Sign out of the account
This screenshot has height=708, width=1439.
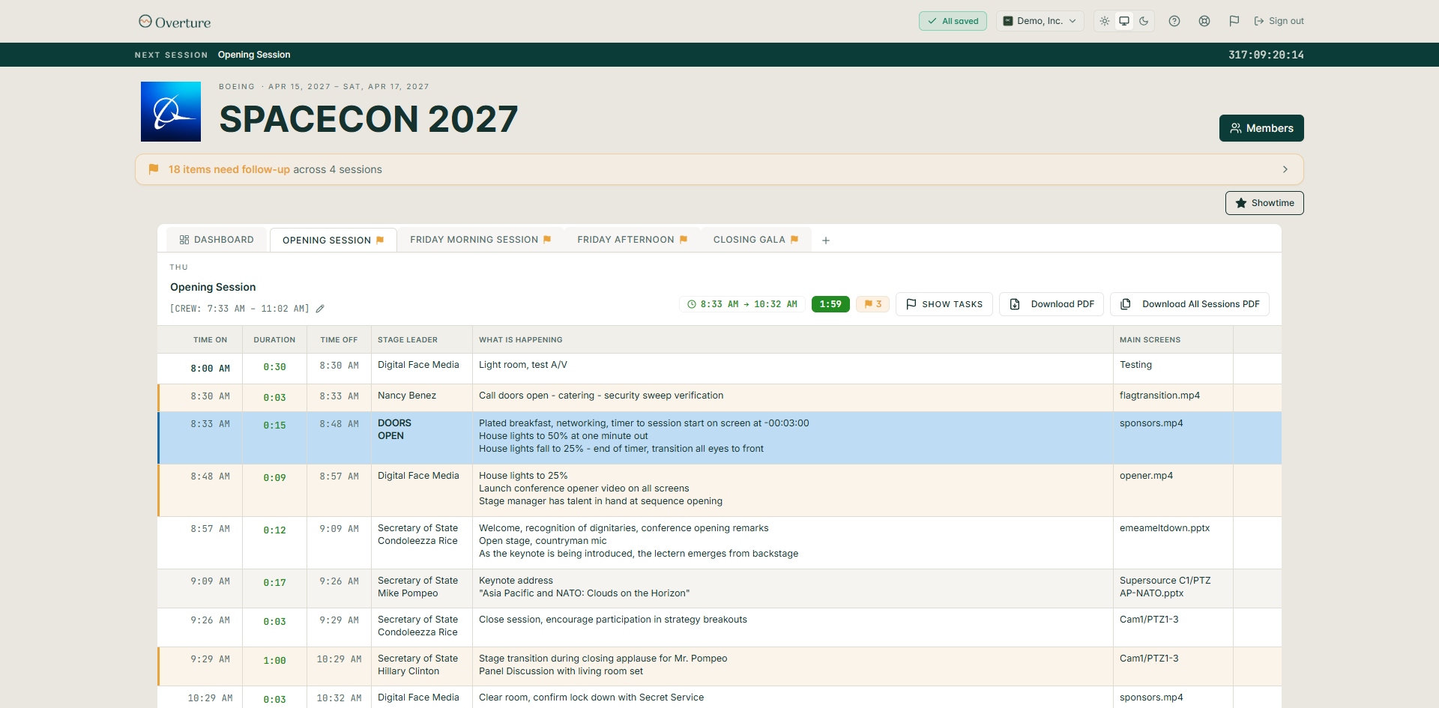[1279, 21]
